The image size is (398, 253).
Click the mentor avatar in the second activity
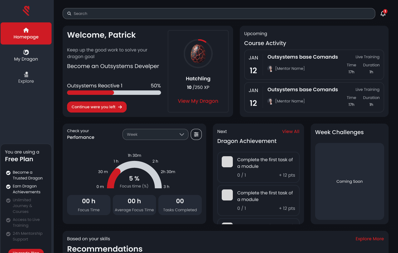(x=270, y=101)
